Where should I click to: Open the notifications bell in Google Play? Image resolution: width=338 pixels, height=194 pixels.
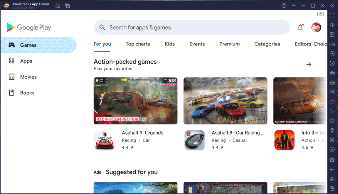[x=300, y=28]
